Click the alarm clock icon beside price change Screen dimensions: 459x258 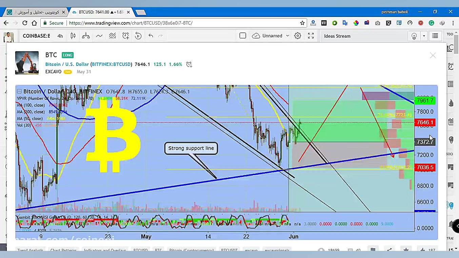189,64
